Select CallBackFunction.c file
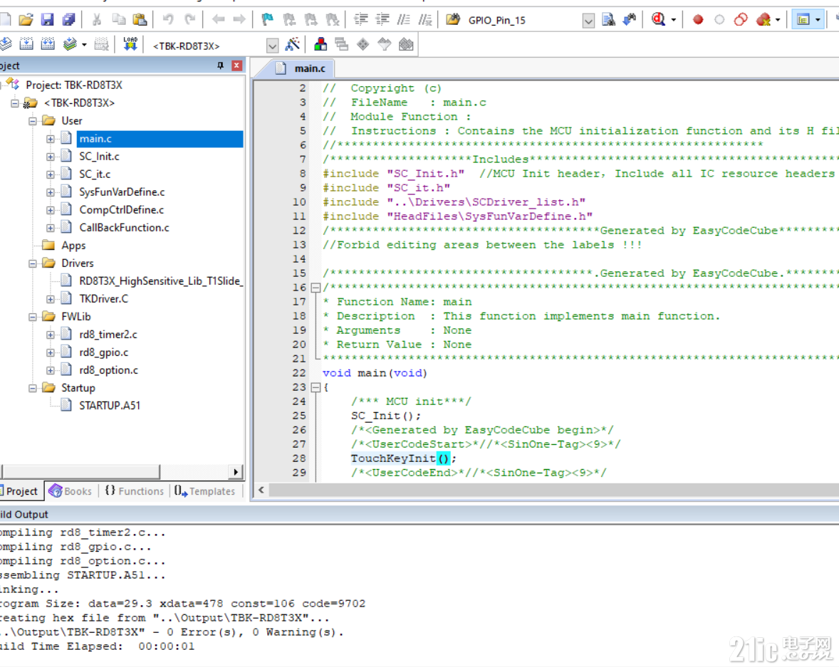This screenshot has width=839, height=667. (124, 228)
